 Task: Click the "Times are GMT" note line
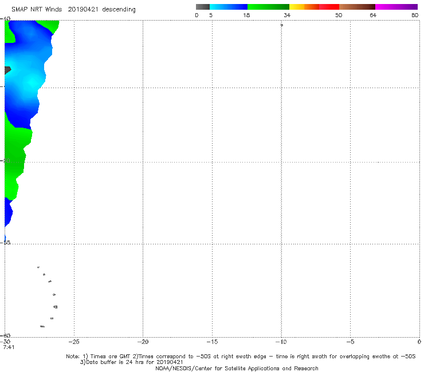point(241,357)
